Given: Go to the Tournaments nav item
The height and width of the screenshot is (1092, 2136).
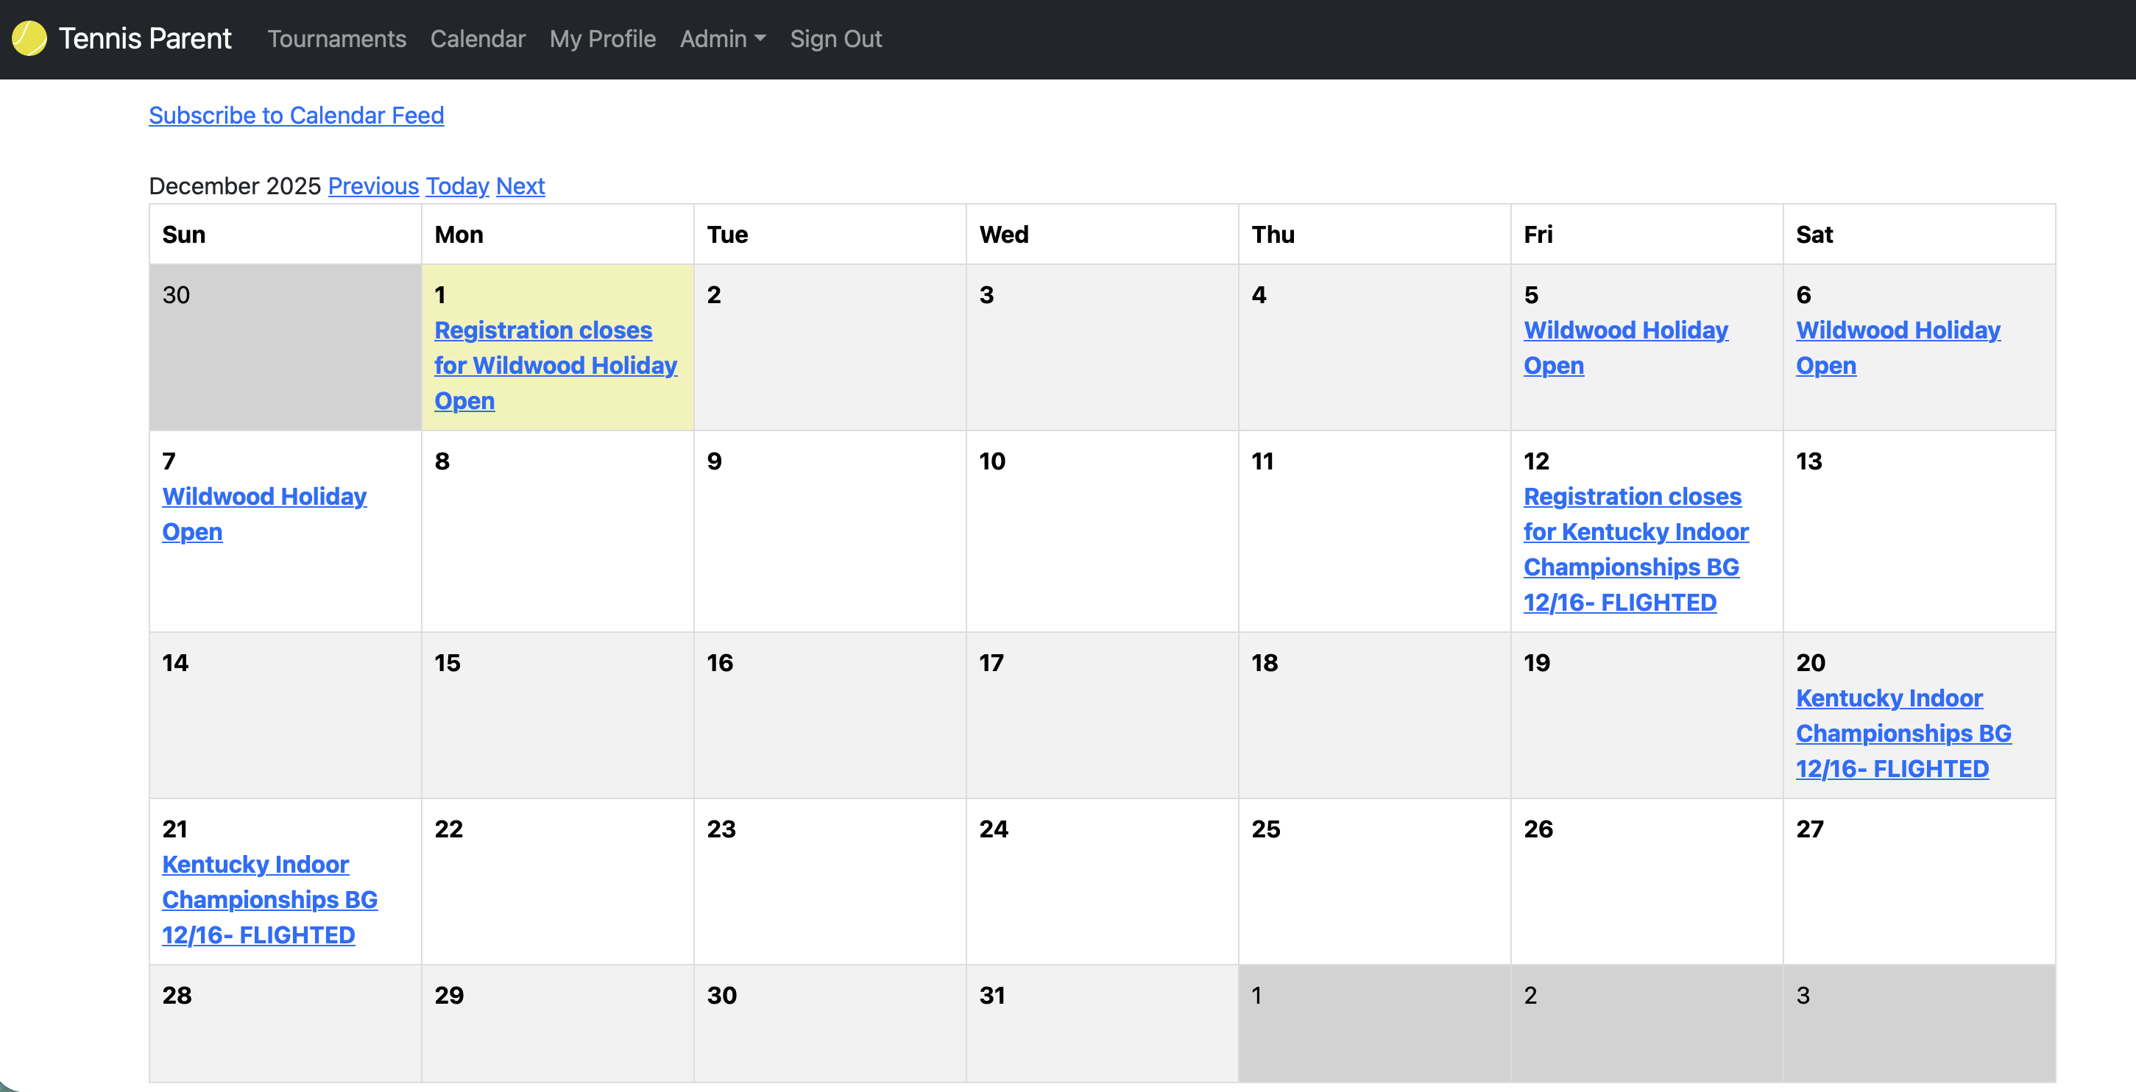Looking at the screenshot, I should 336,39.
